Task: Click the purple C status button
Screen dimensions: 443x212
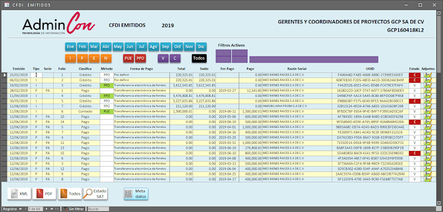Action: [175, 58]
